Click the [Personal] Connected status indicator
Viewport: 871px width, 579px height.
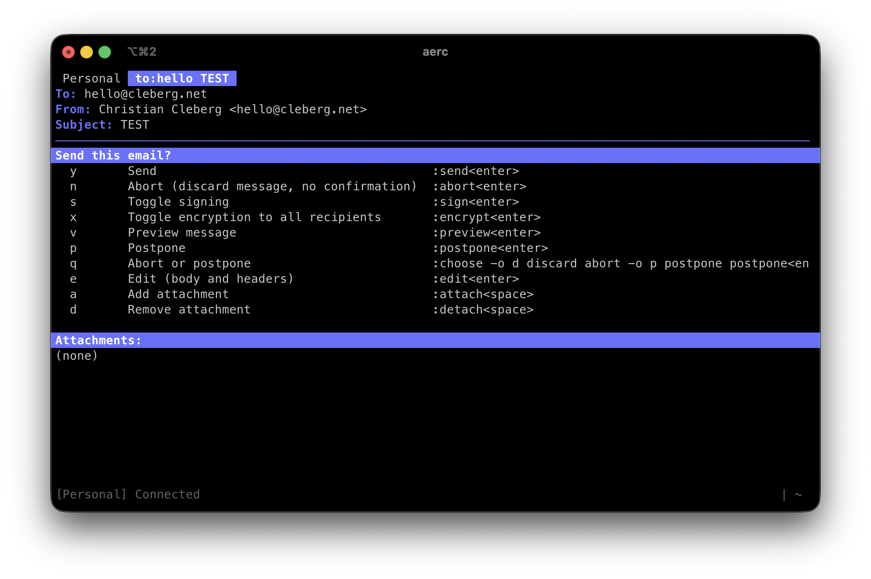pyautogui.click(x=128, y=494)
